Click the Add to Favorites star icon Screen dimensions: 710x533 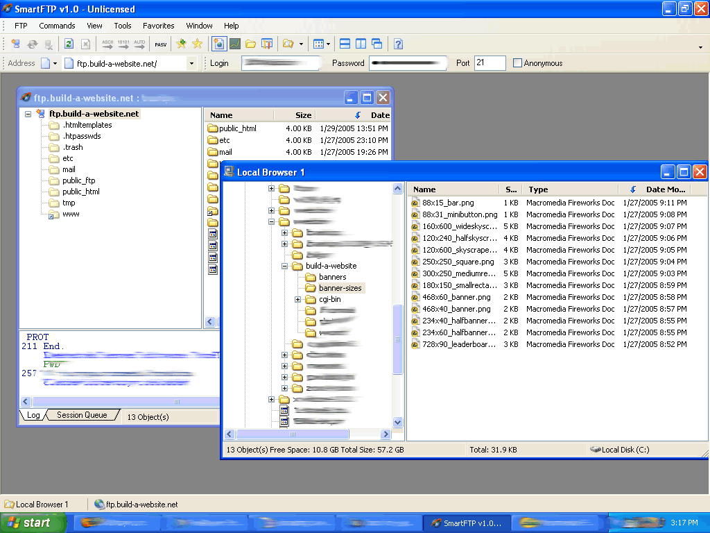(x=181, y=44)
